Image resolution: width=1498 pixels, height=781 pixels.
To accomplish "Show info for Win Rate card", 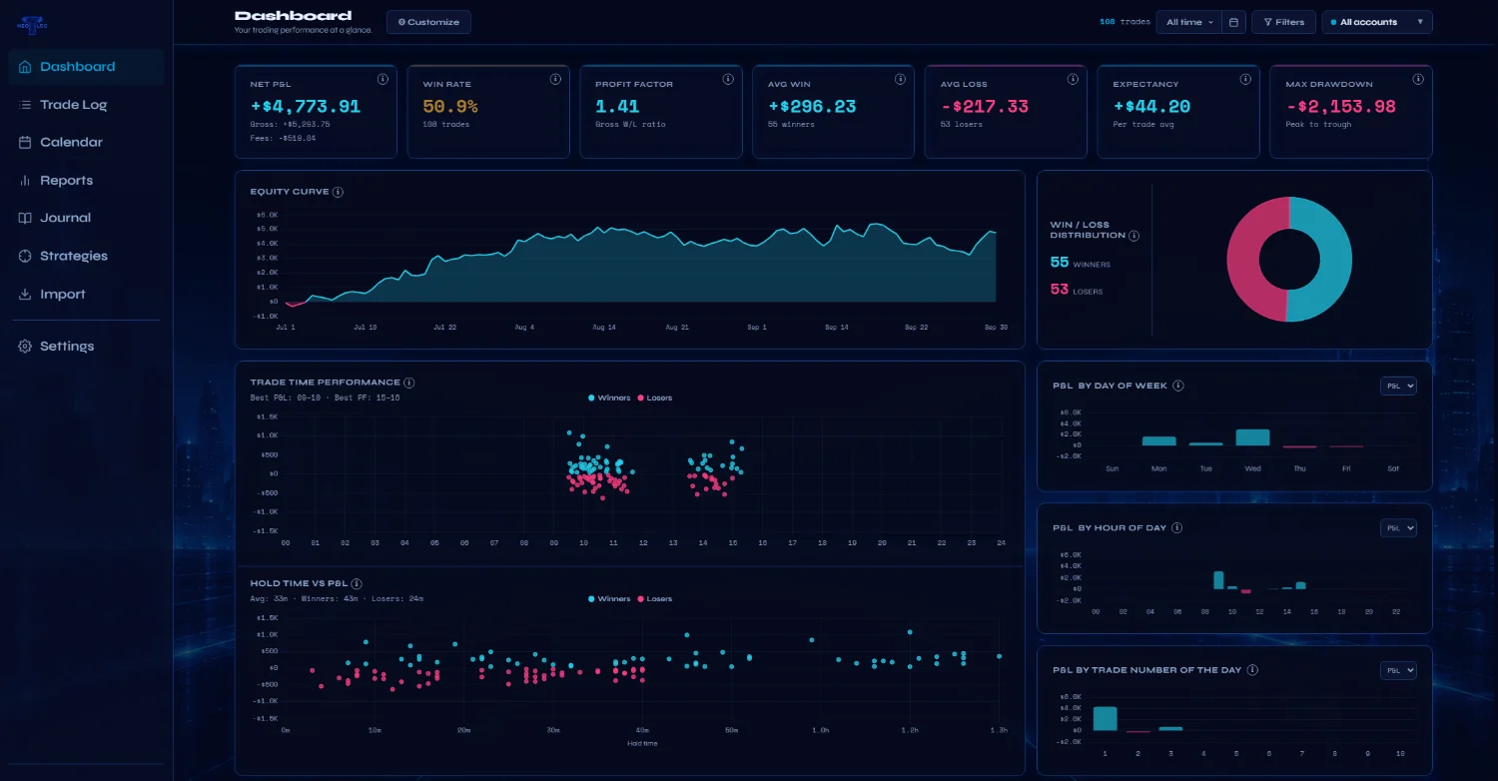I will tap(555, 79).
